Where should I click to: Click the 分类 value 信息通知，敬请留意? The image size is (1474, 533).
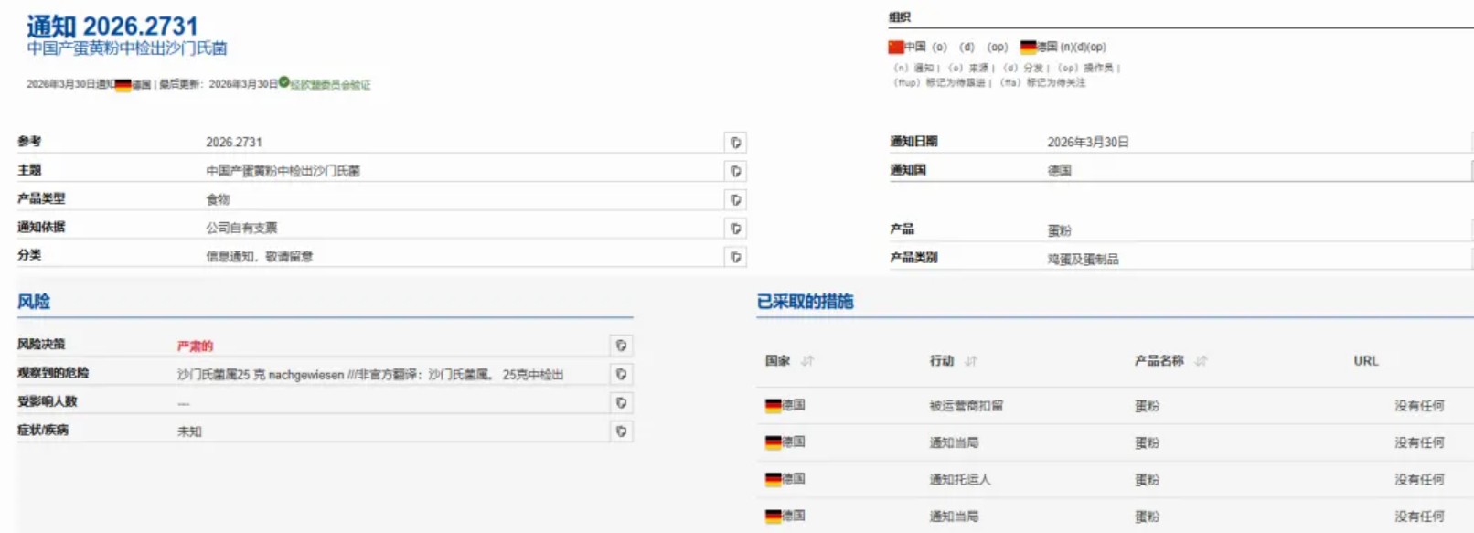click(x=260, y=257)
